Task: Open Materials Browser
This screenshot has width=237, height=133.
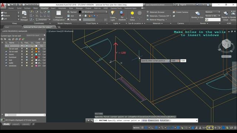Action: (156, 12)
